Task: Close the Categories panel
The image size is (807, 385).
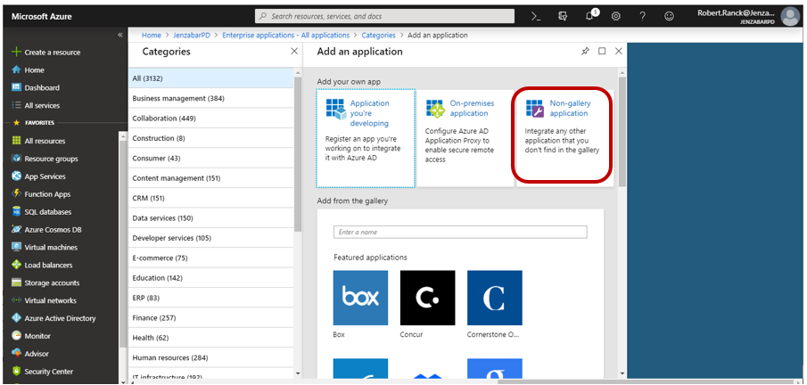Action: (294, 52)
